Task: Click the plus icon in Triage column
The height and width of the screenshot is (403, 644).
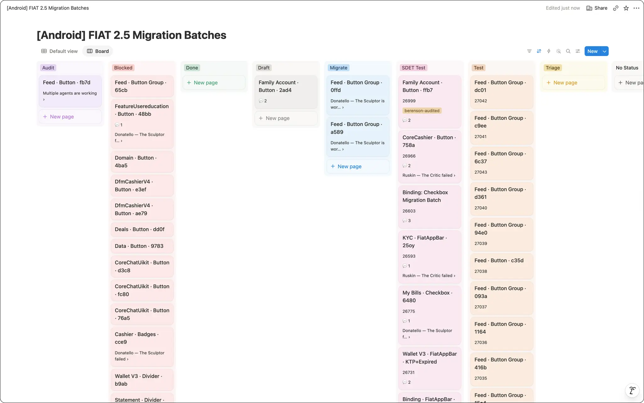Action: [548, 83]
